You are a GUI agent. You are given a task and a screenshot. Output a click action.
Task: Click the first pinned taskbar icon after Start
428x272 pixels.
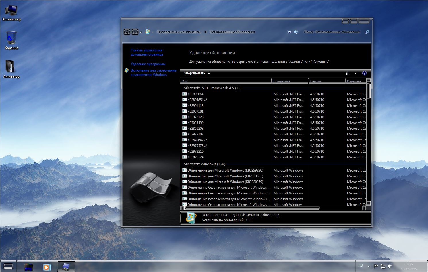(x=28, y=267)
